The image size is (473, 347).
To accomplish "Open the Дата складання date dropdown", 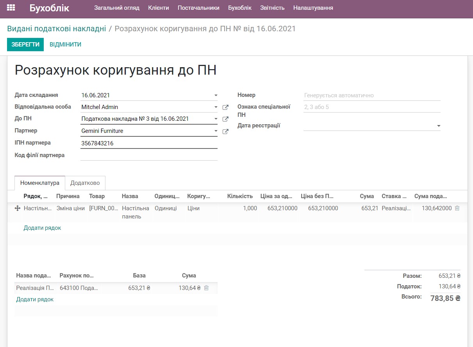I will pyautogui.click(x=216, y=95).
